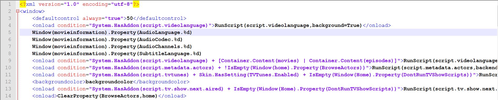Select line number 8 in the gutter

pos(10,54)
